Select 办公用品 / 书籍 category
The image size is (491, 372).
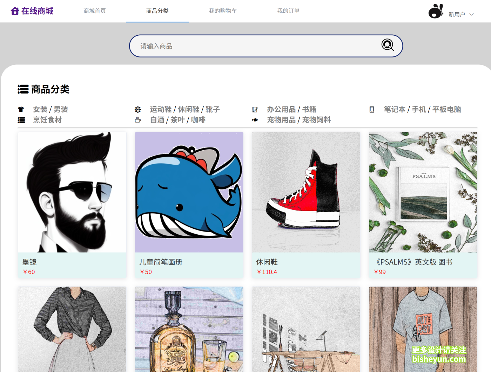[x=292, y=110]
